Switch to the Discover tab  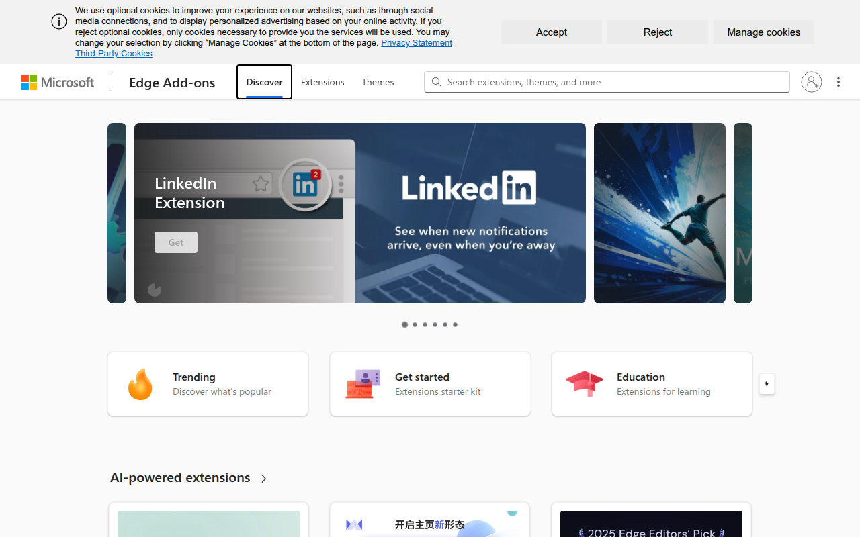click(x=264, y=82)
